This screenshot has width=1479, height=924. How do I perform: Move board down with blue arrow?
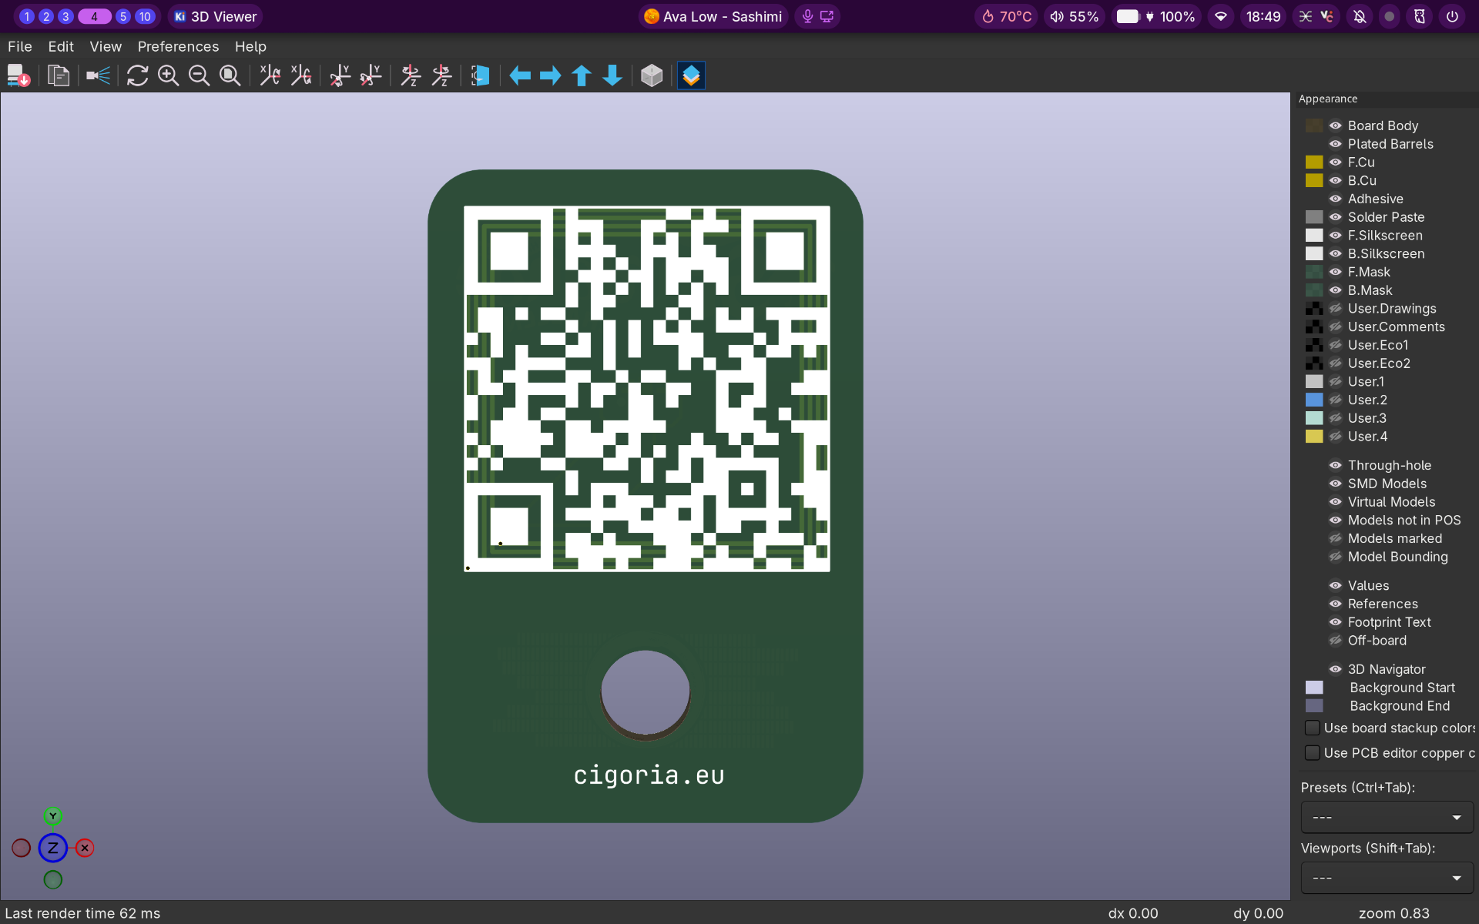[612, 75]
